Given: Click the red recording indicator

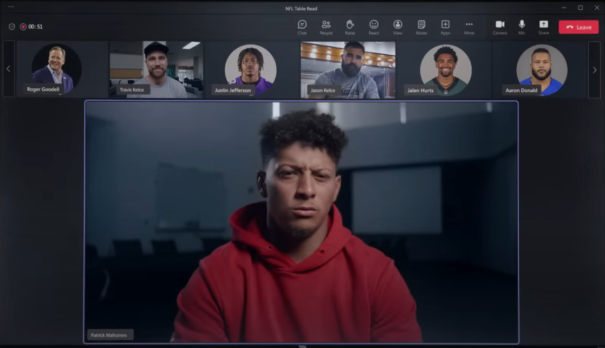Looking at the screenshot, I should point(23,27).
